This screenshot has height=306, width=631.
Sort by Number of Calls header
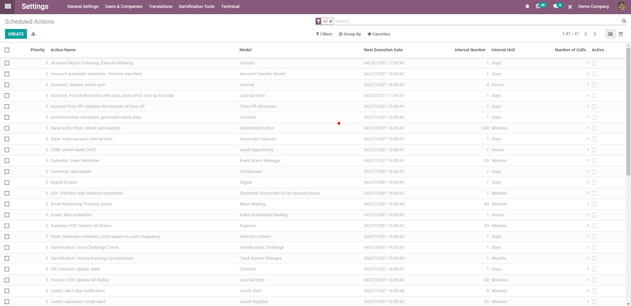click(570, 50)
